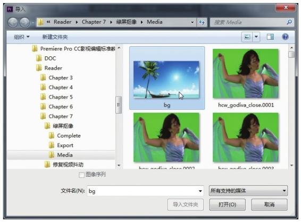Click 新建文件夹 in the toolbar
The image size is (301, 222).
click(55, 37)
